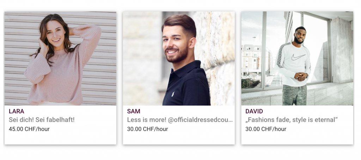The width and height of the screenshot is (361, 160).
Task: Click the Nike swoosh on David's sweatshirt
Action: click(298, 57)
